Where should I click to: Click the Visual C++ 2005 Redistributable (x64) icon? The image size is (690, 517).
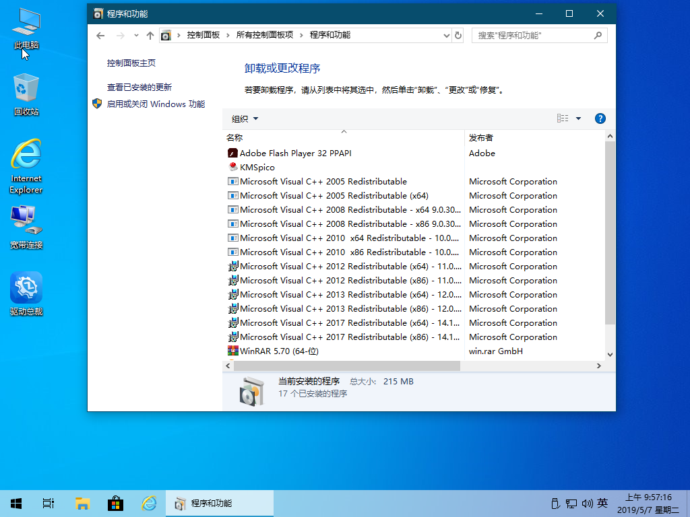[x=232, y=195]
